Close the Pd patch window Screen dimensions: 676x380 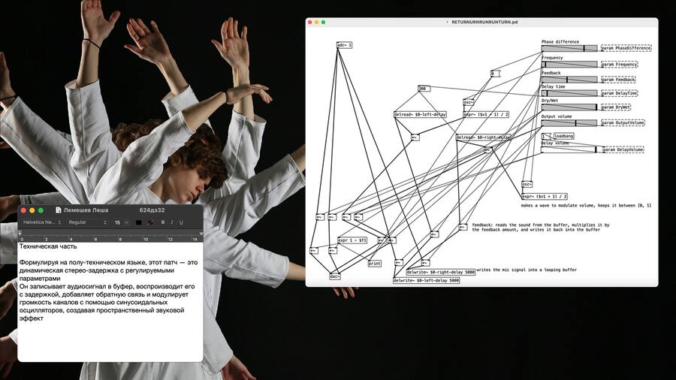point(310,22)
